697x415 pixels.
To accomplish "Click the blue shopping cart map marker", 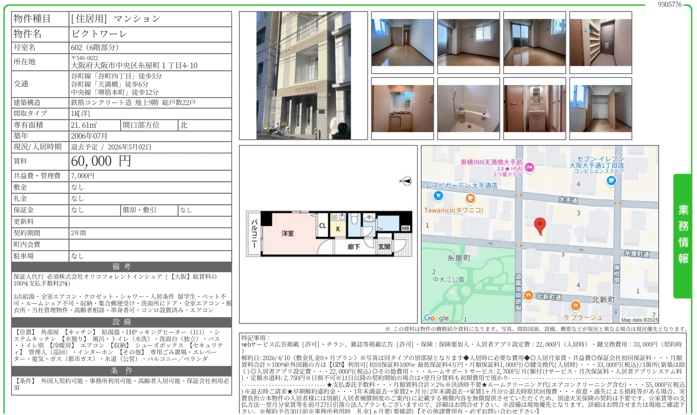I will (439, 196).
